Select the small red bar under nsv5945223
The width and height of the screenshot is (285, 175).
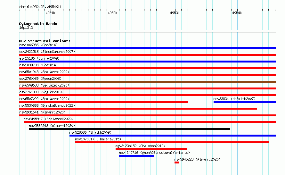tap(177, 162)
